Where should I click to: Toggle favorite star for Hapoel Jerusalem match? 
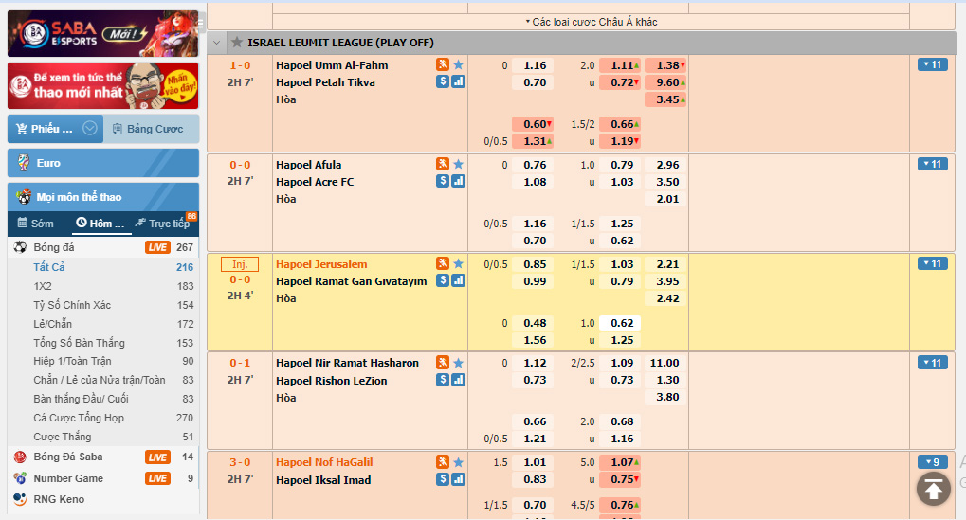coord(458,263)
